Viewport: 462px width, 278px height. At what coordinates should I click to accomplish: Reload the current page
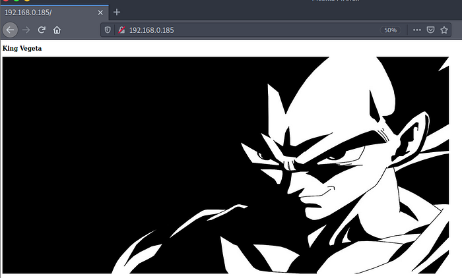click(42, 30)
